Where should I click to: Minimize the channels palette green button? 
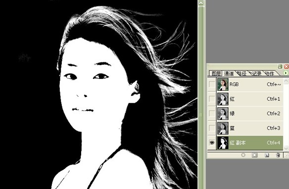point(280,66)
